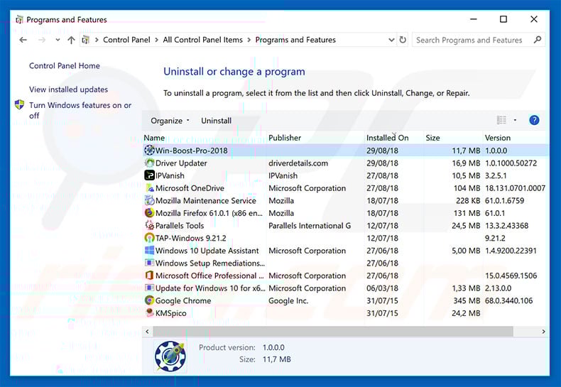Click the Win-Boost-Pro-2018 program icon

149,151
